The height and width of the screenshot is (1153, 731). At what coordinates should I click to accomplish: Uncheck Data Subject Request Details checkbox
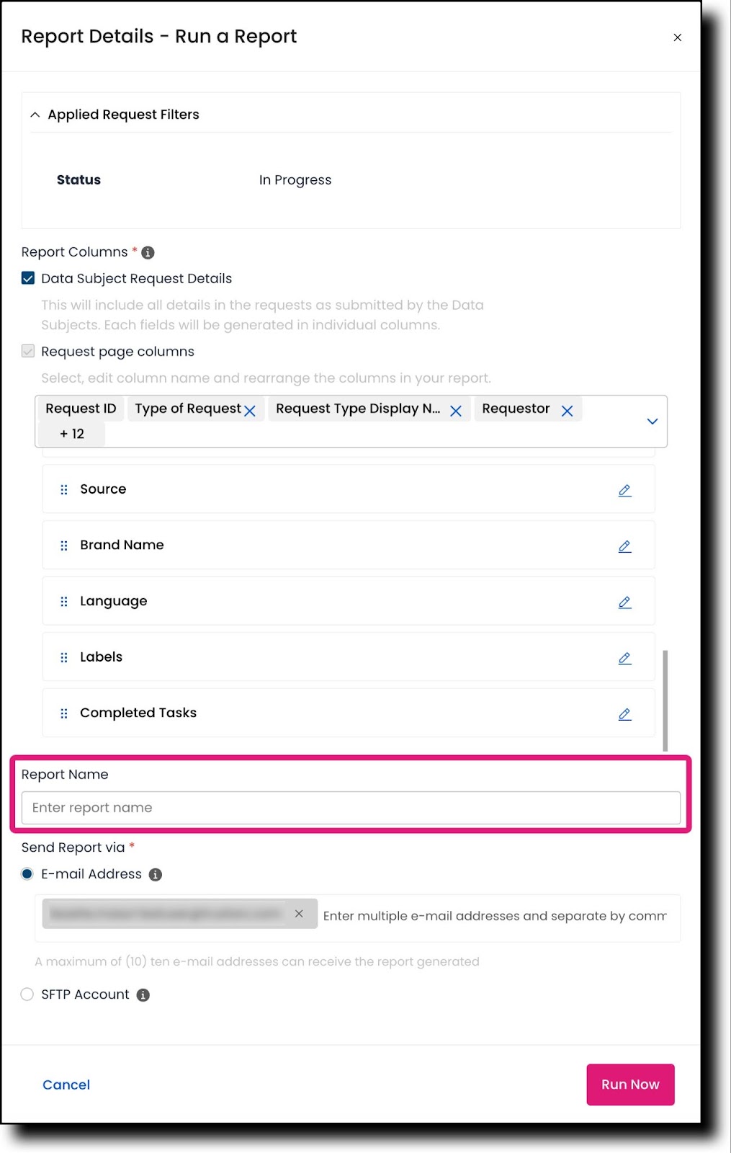point(28,278)
